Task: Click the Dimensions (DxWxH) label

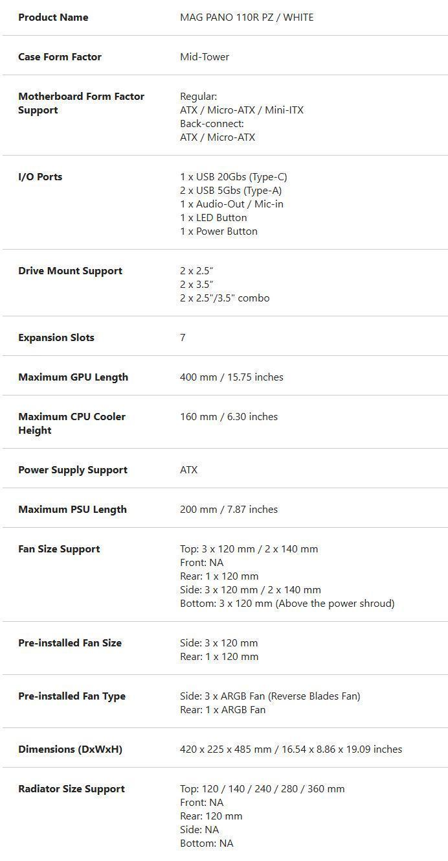Action: click(70, 749)
